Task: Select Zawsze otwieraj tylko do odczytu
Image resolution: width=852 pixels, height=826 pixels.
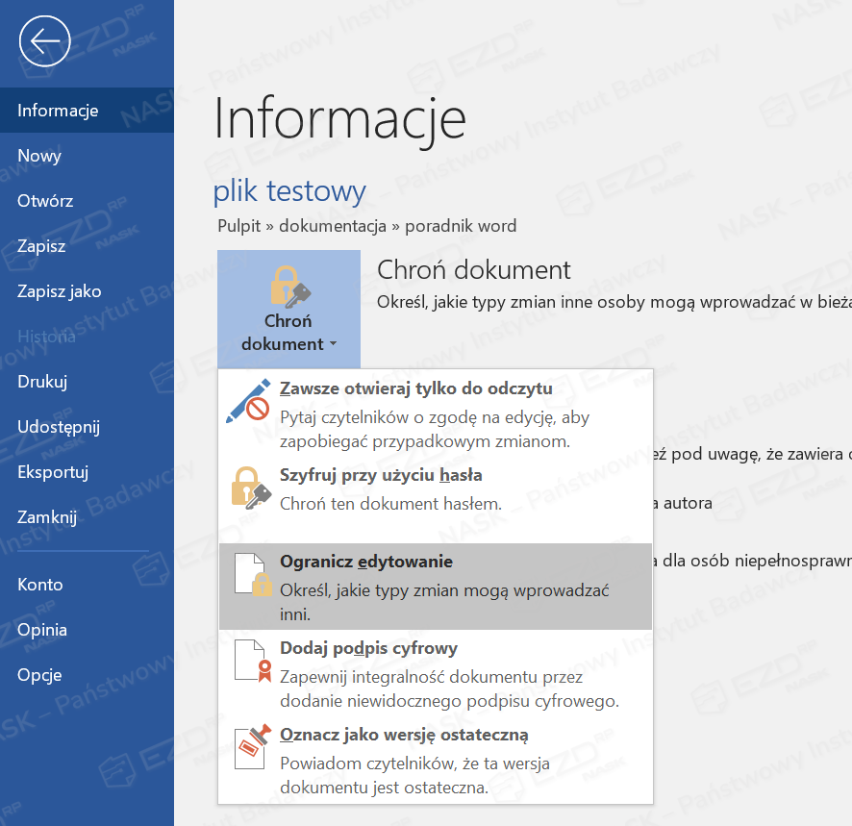Action: coord(415,389)
